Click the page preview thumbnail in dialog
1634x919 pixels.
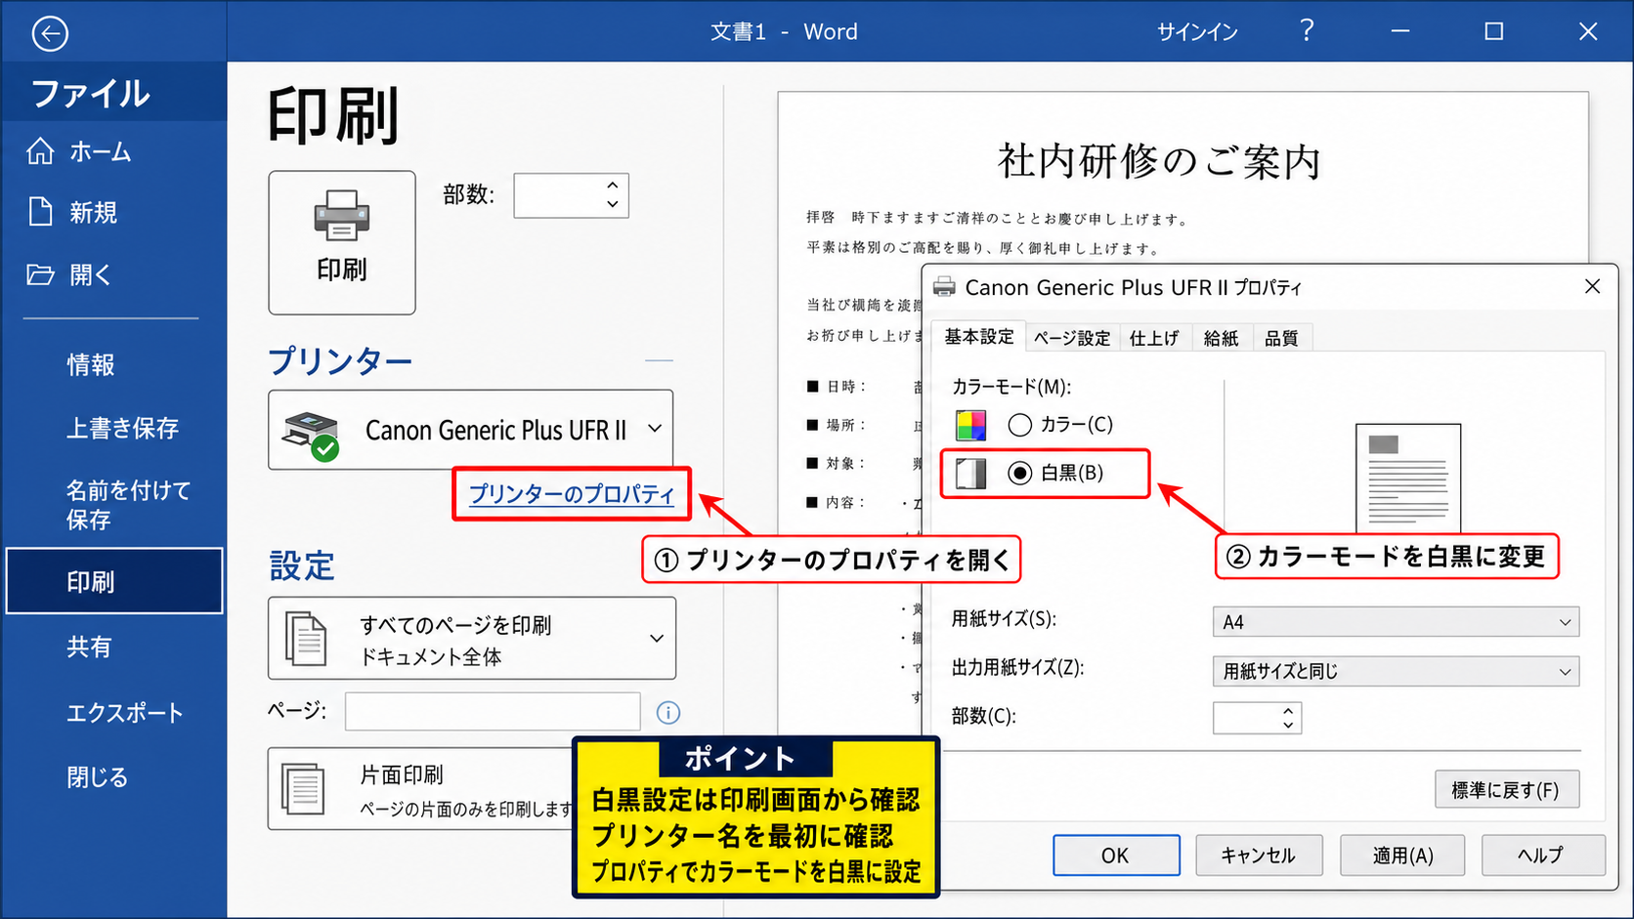click(1408, 478)
